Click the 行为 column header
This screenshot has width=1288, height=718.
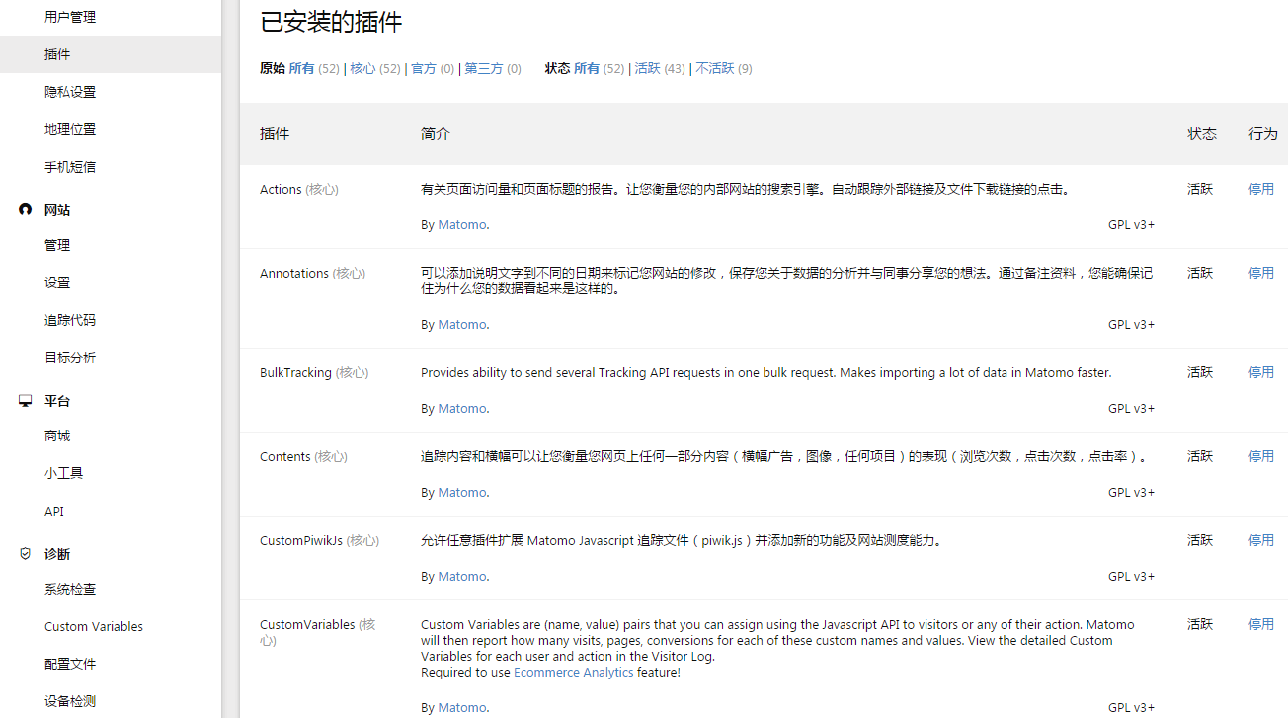(x=1263, y=133)
